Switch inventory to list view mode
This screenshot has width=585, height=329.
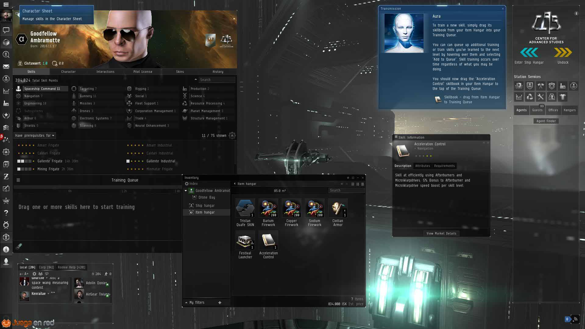coord(363,184)
